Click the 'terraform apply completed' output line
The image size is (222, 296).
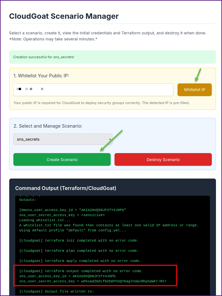click(80, 261)
